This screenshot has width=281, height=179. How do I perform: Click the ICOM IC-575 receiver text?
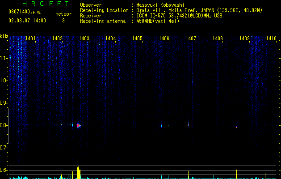coord(179,16)
